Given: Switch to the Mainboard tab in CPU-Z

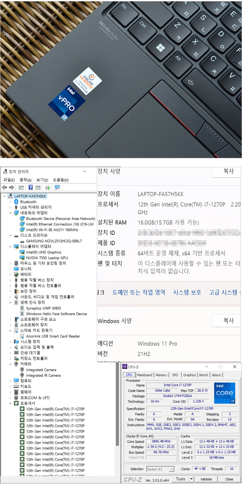Looking at the screenshot, I should coord(145,375).
